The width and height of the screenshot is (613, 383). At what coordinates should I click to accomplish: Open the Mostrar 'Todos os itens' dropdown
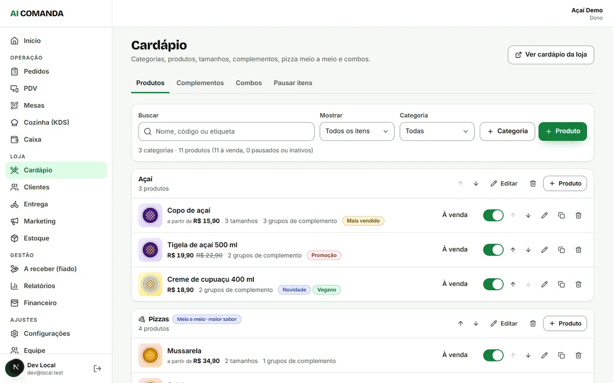pos(357,131)
